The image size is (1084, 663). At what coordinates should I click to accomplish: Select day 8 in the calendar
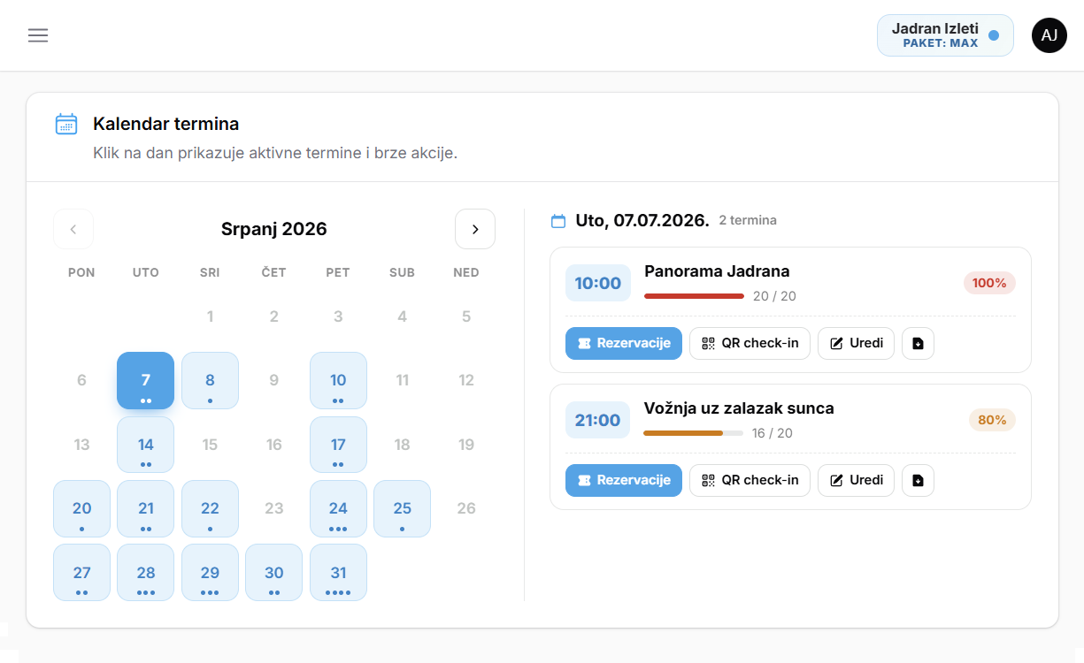click(210, 381)
